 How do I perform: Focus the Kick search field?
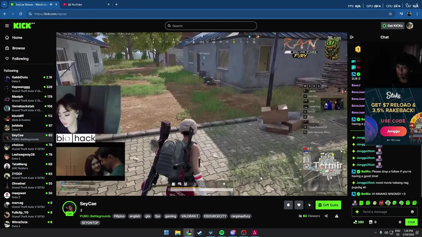[x=211, y=26]
